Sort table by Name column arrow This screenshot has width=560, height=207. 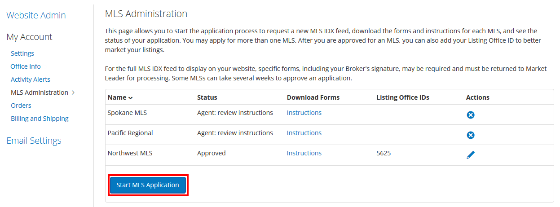[130, 97]
